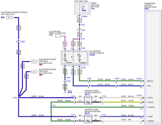Viewport: 162px width, 125px height.
Task: Click the S111 splice junction dot
Action: (x=51, y=107)
